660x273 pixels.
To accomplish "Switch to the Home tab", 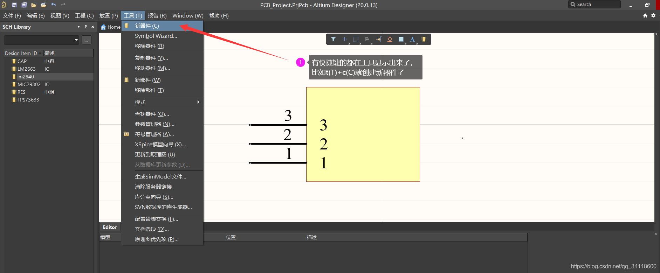I will [110, 27].
